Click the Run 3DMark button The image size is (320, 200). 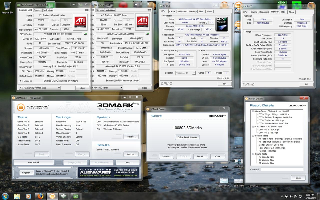(x=34, y=162)
